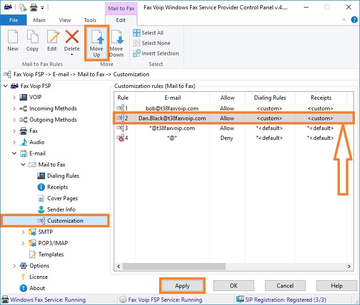Click the document export quick access icon
The width and height of the screenshot is (360, 305).
point(23,7)
